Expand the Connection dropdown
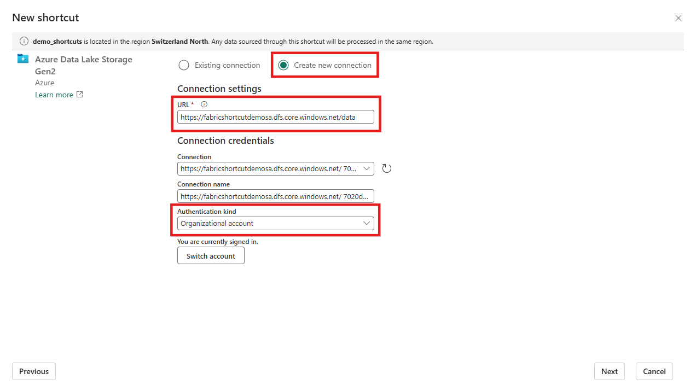 367,168
